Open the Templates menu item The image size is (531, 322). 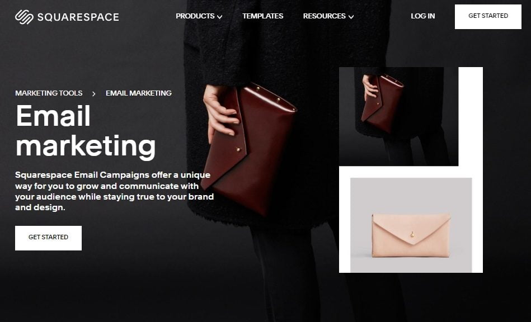[263, 16]
